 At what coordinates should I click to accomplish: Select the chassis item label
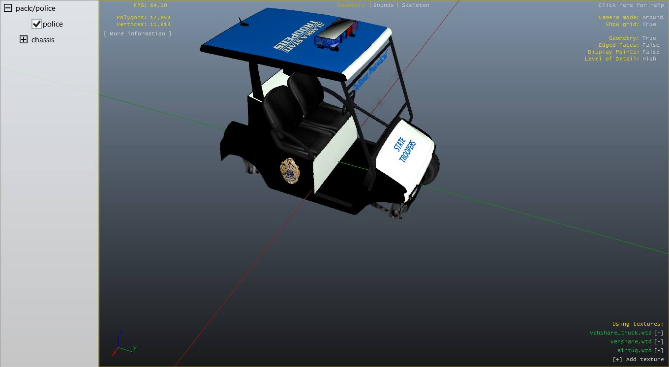43,40
